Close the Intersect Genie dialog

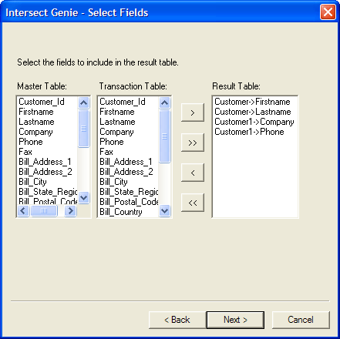pyautogui.click(x=328, y=12)
